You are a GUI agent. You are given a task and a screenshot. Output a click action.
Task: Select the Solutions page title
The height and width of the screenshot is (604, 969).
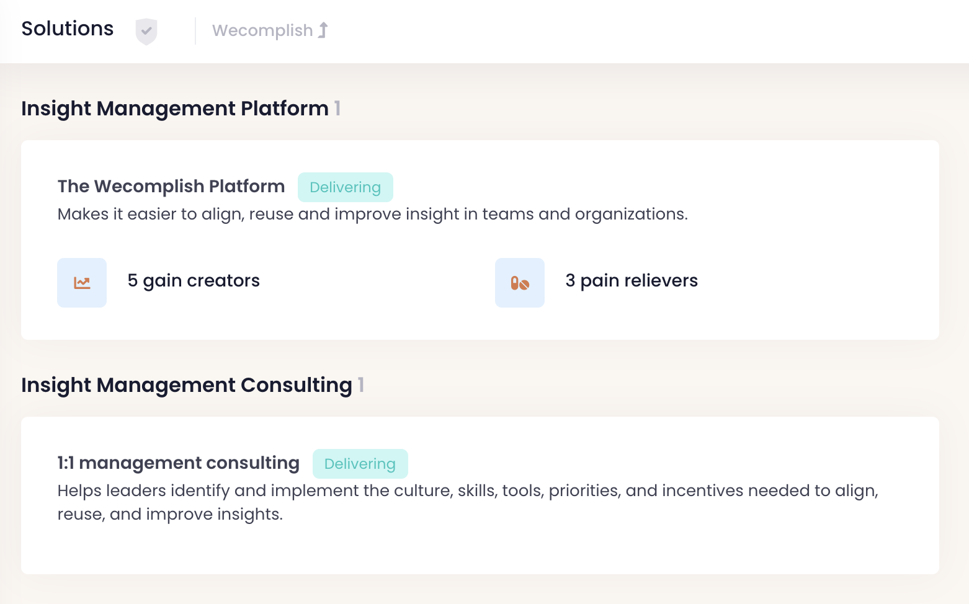tap(68, 29)
